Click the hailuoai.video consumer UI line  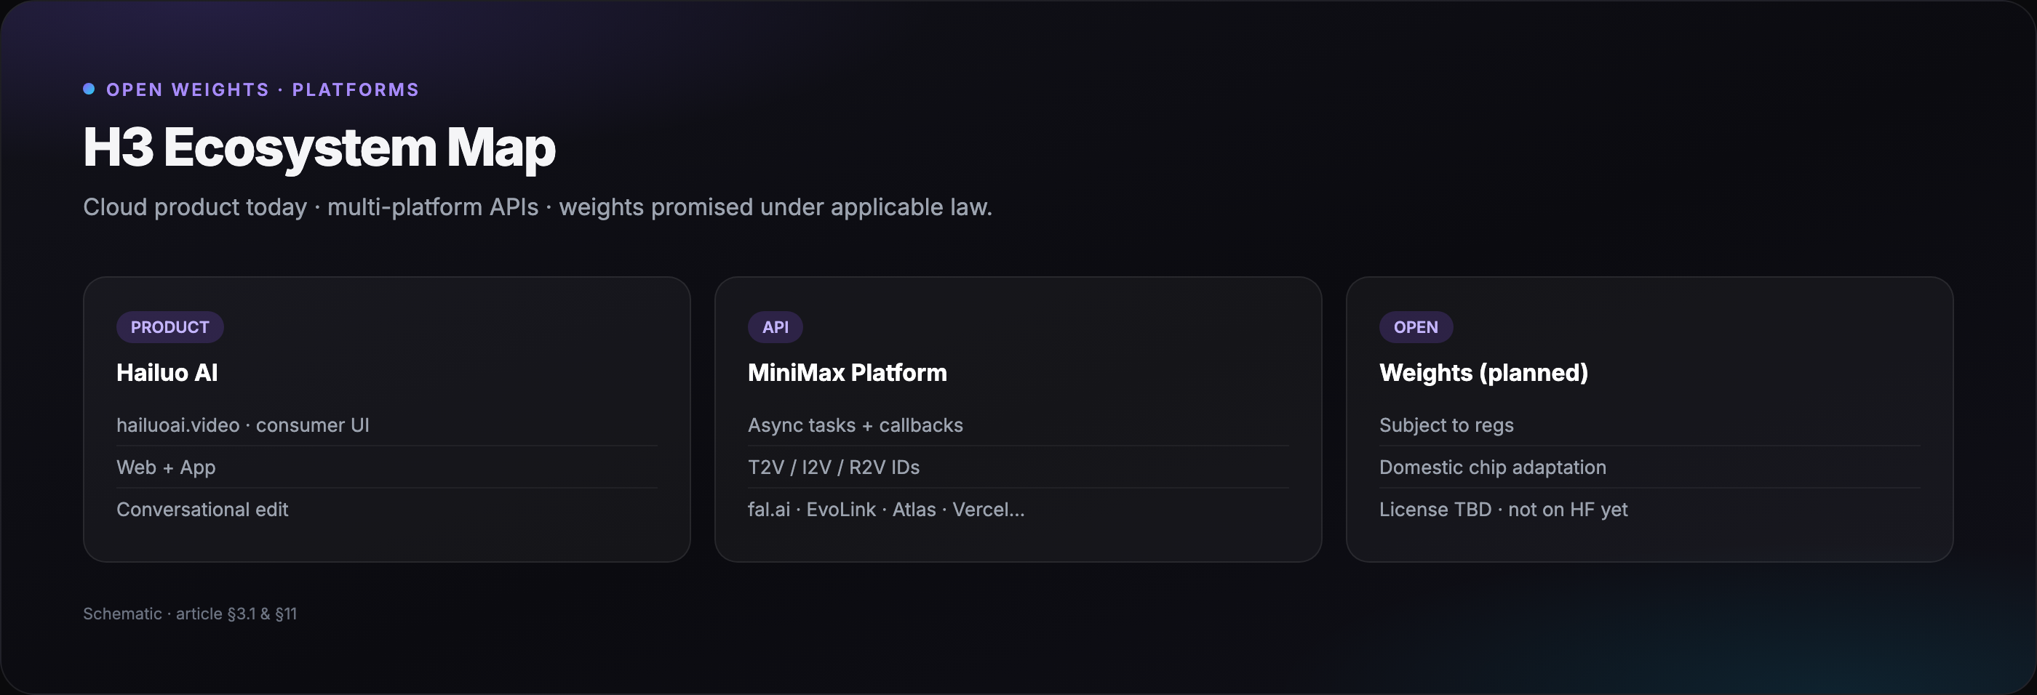[387, 425]
